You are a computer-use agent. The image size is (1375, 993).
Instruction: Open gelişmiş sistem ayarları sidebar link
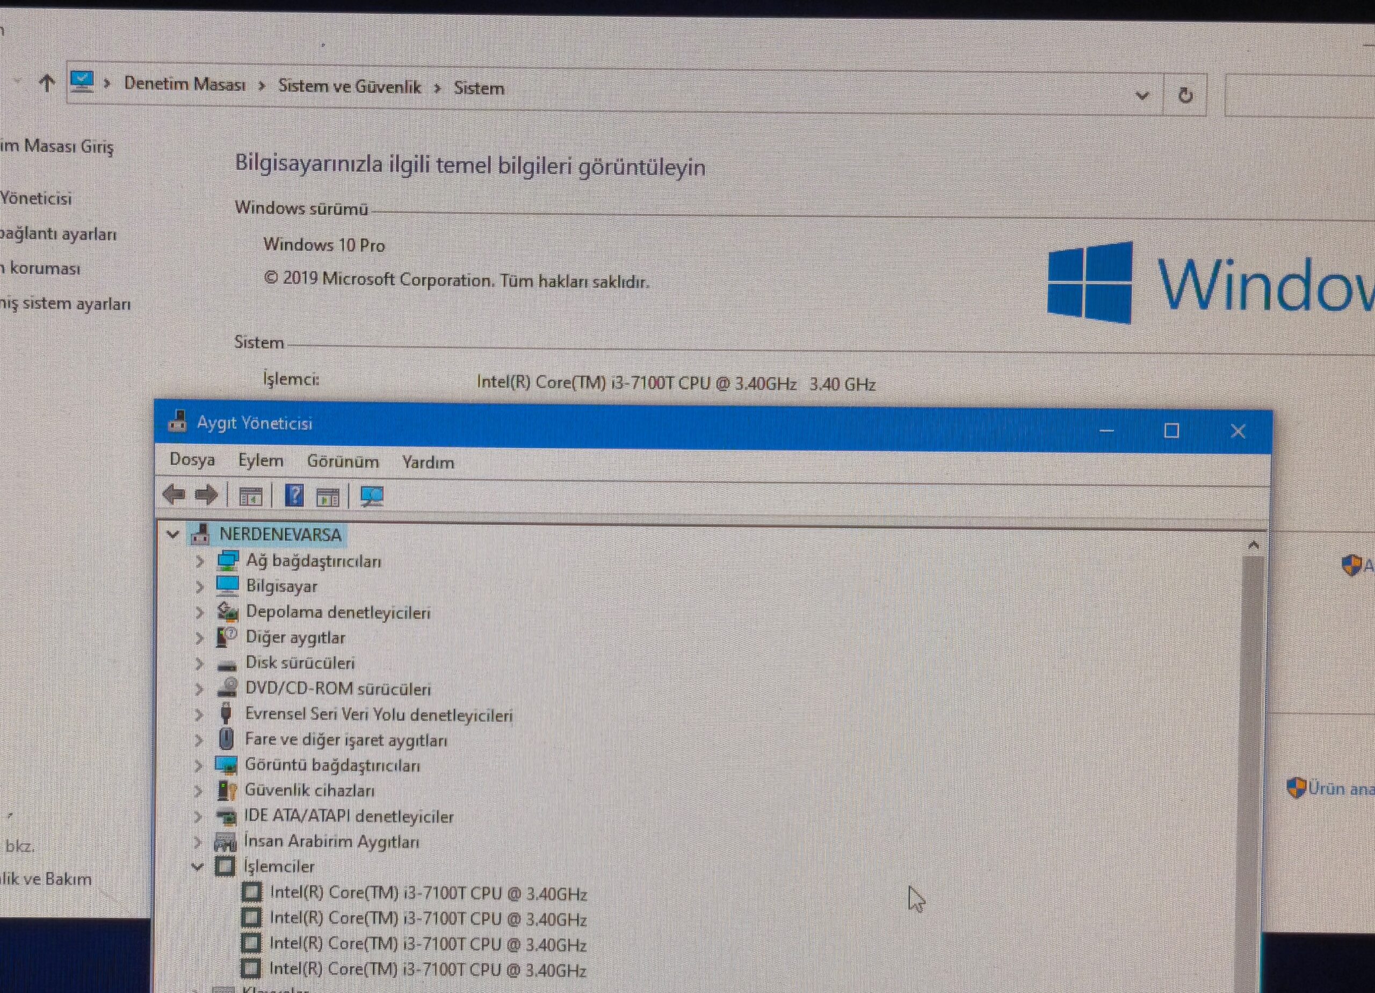tap(66, 303)
